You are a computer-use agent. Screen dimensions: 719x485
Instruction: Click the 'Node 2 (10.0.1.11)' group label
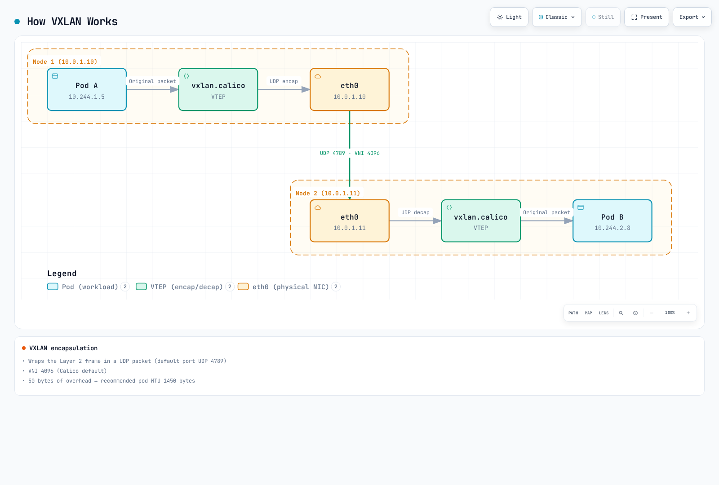328,194
